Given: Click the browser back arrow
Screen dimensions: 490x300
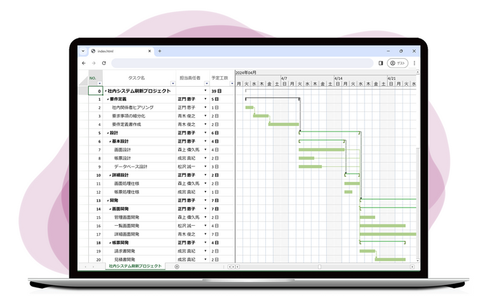Looking at the screenshot, I should (84, 63).
